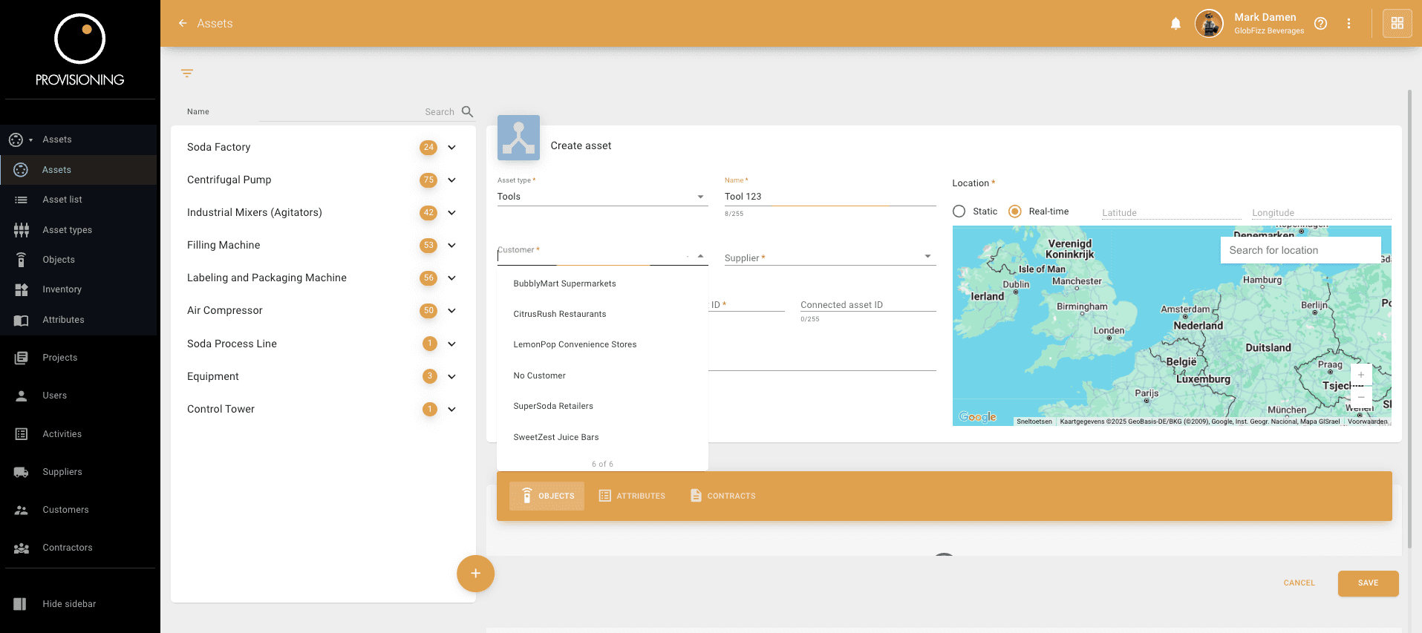Open the Supplier dropdown

829,257
